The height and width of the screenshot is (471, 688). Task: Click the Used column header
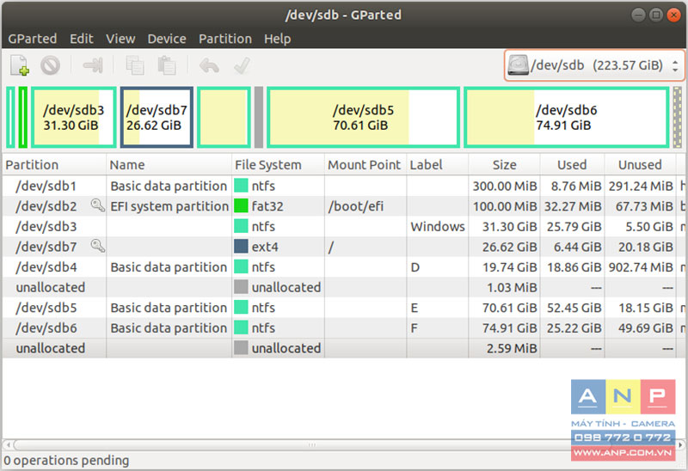point(572,165)
